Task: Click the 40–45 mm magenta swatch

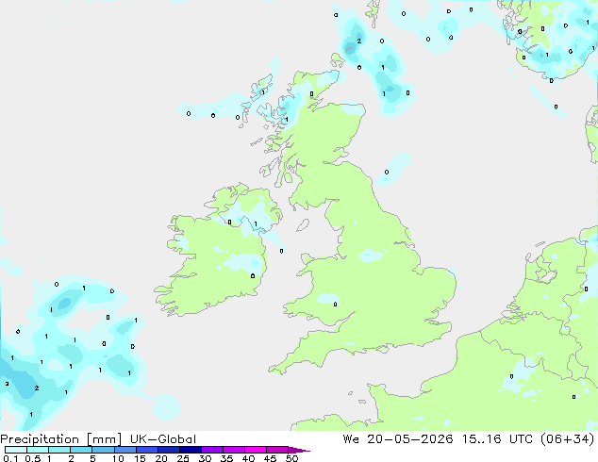Action: click(x=256, y=450)
